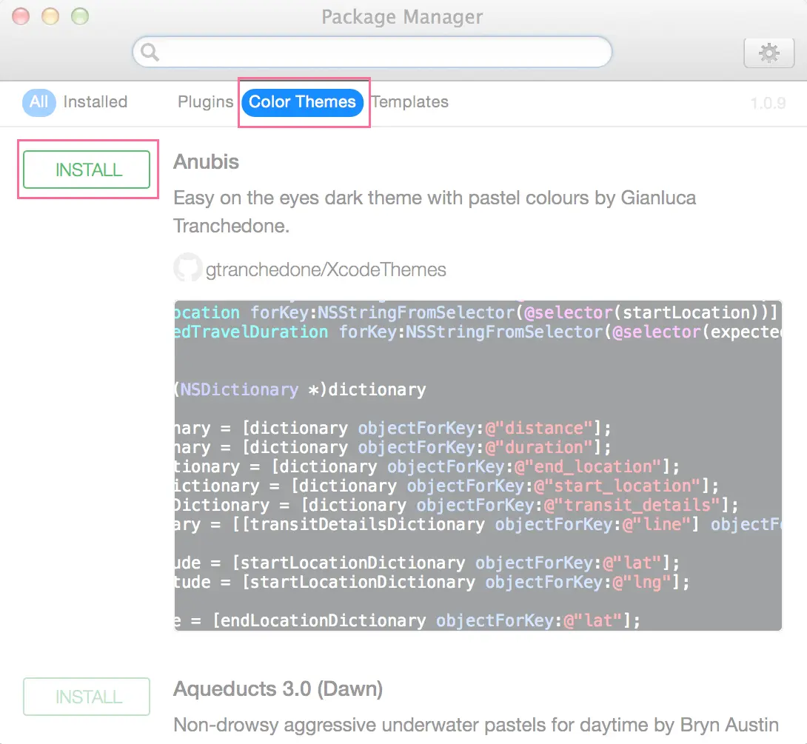Zoom the Package Manager window

(80, 16)
